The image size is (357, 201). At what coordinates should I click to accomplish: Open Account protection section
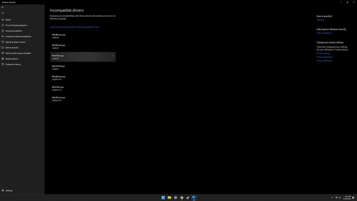[22, 31]
